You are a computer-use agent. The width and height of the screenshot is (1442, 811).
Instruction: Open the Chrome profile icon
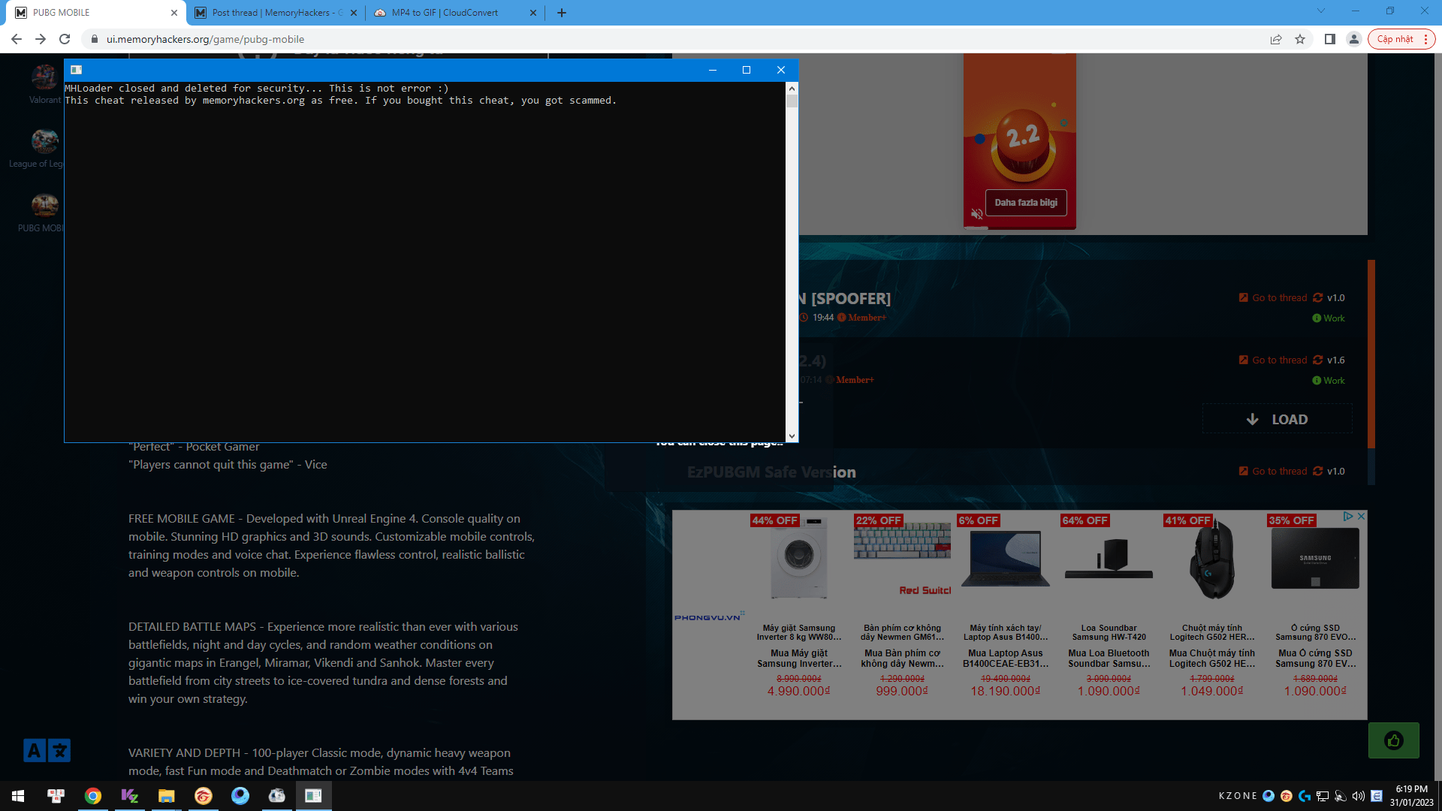(1354, 39)
